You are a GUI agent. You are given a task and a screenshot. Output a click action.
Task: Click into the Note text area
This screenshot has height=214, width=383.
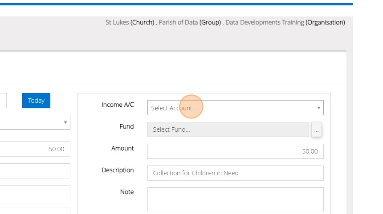235,199
